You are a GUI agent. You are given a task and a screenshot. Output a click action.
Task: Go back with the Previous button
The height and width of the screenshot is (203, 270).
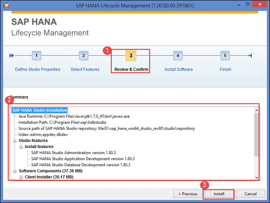[x=188, y=194]
